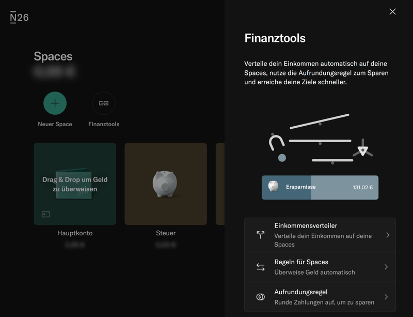Expand Regeln für Spaces with chevron

(386, 267)
